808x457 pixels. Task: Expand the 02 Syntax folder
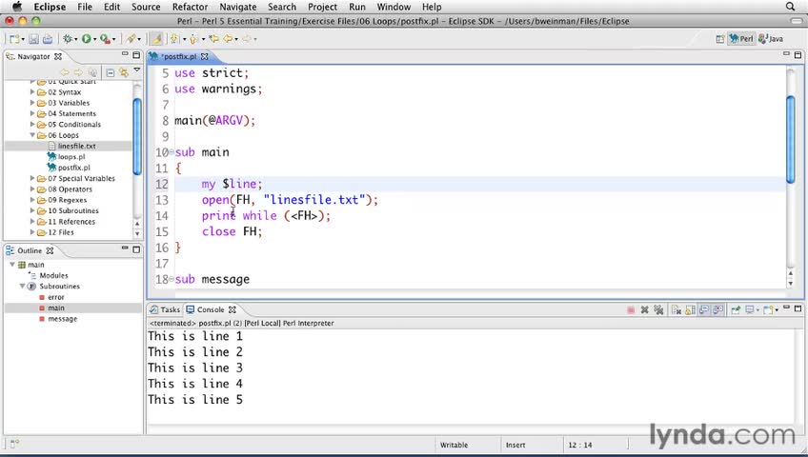[x=32, y=92]
